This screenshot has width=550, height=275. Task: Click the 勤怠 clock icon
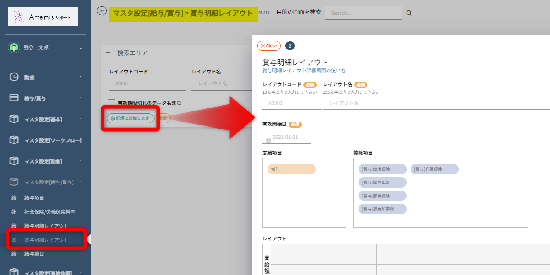tap(14, 77)
